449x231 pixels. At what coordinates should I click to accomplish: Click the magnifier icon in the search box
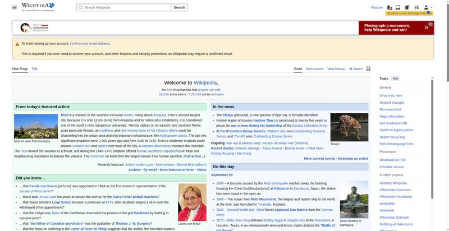point(80,7)
